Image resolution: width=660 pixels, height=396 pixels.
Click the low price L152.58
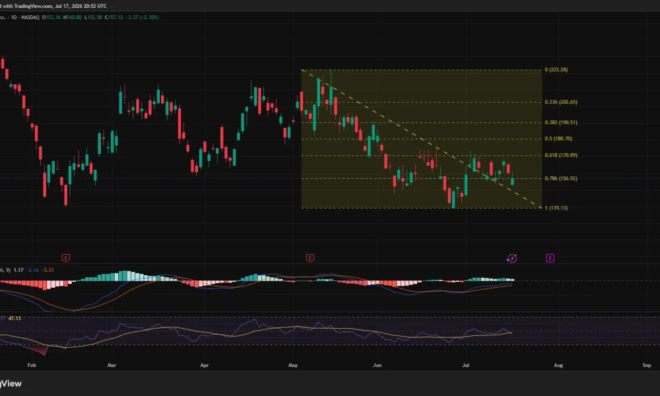click(x=93, y=17)
